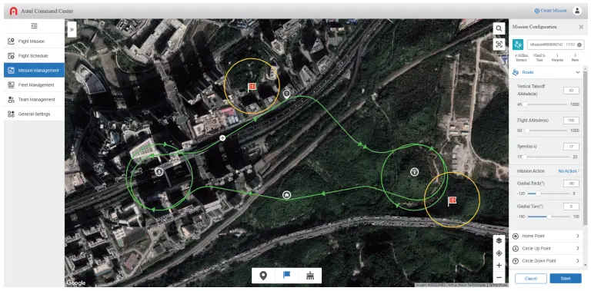Click the Waypoint count statistic
Image resolution: width=591 pixels, height=291 pixels.
click(557, 57)
